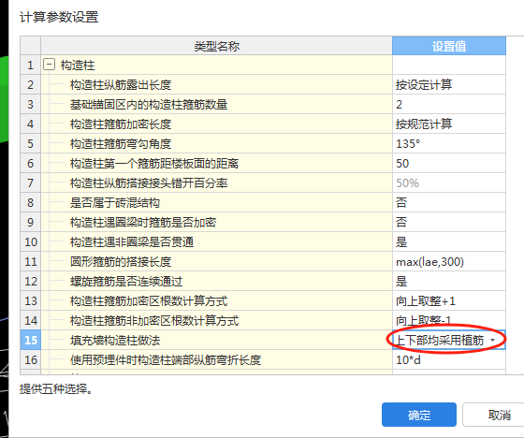
Task: Click the 否 value for 是否属于砖混结构
Action: (449, 202)
